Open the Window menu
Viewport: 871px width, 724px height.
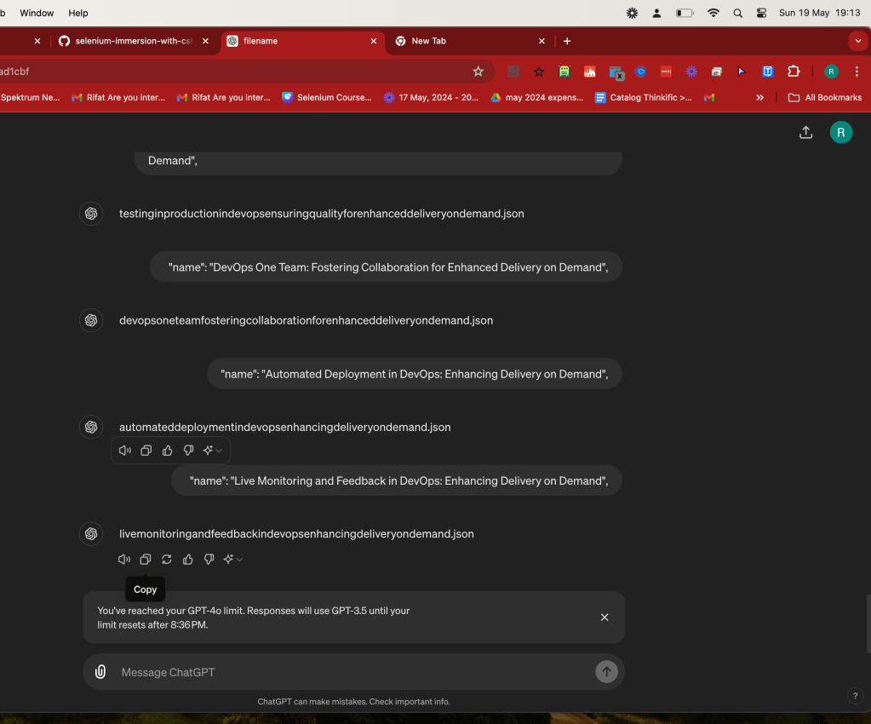click(37, 13)
